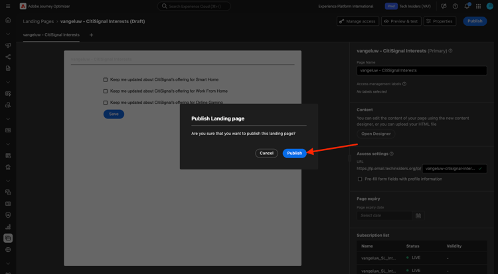This screenshot has width=498, height=274.
Task: Collapse sidebar group chevron below document icon
Action: click(x=8, y=82)
